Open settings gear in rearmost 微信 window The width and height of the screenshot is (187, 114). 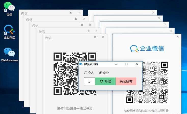click(71, 13)
